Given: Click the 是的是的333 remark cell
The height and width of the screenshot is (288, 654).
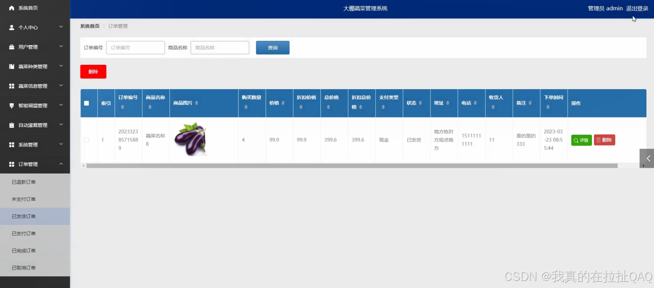Looking at the screenshot, I should tap(526, 140).
